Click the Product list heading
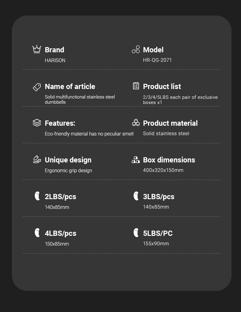 click(162, 86)
